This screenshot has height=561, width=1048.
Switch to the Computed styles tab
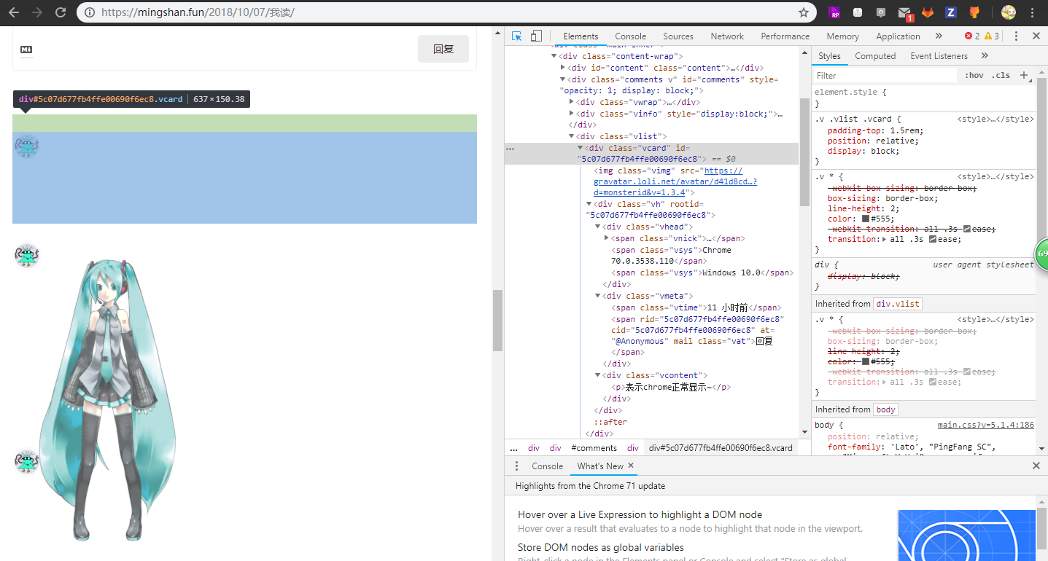coord(875,56)
